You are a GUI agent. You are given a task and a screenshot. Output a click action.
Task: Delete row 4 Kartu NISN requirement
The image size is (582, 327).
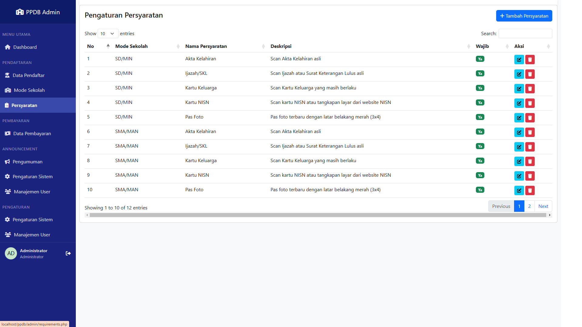tap(530, 103)
